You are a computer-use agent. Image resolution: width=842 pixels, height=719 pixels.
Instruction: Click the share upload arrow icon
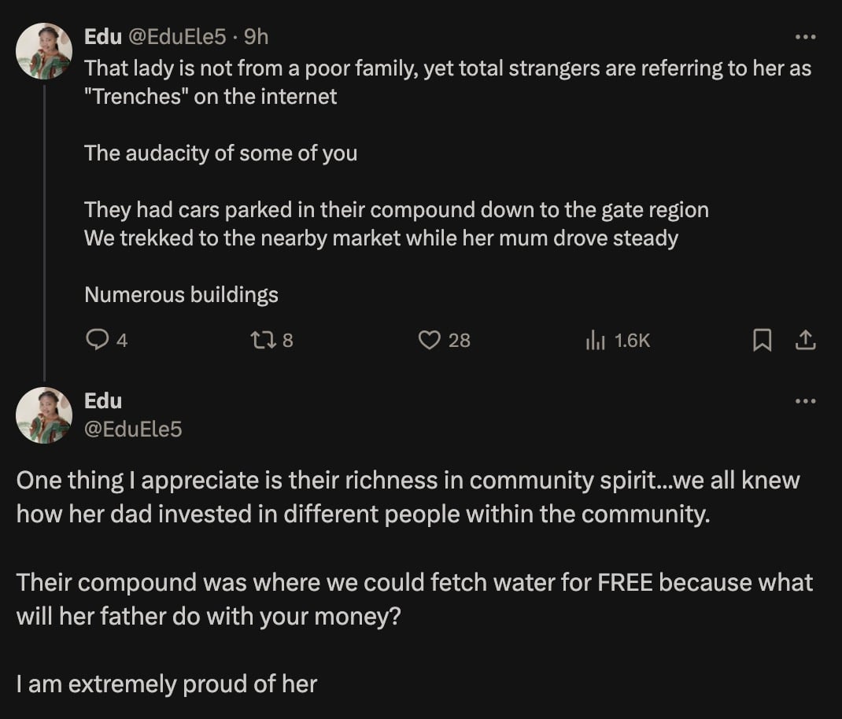pyautogui.click(x=805, y=340)
